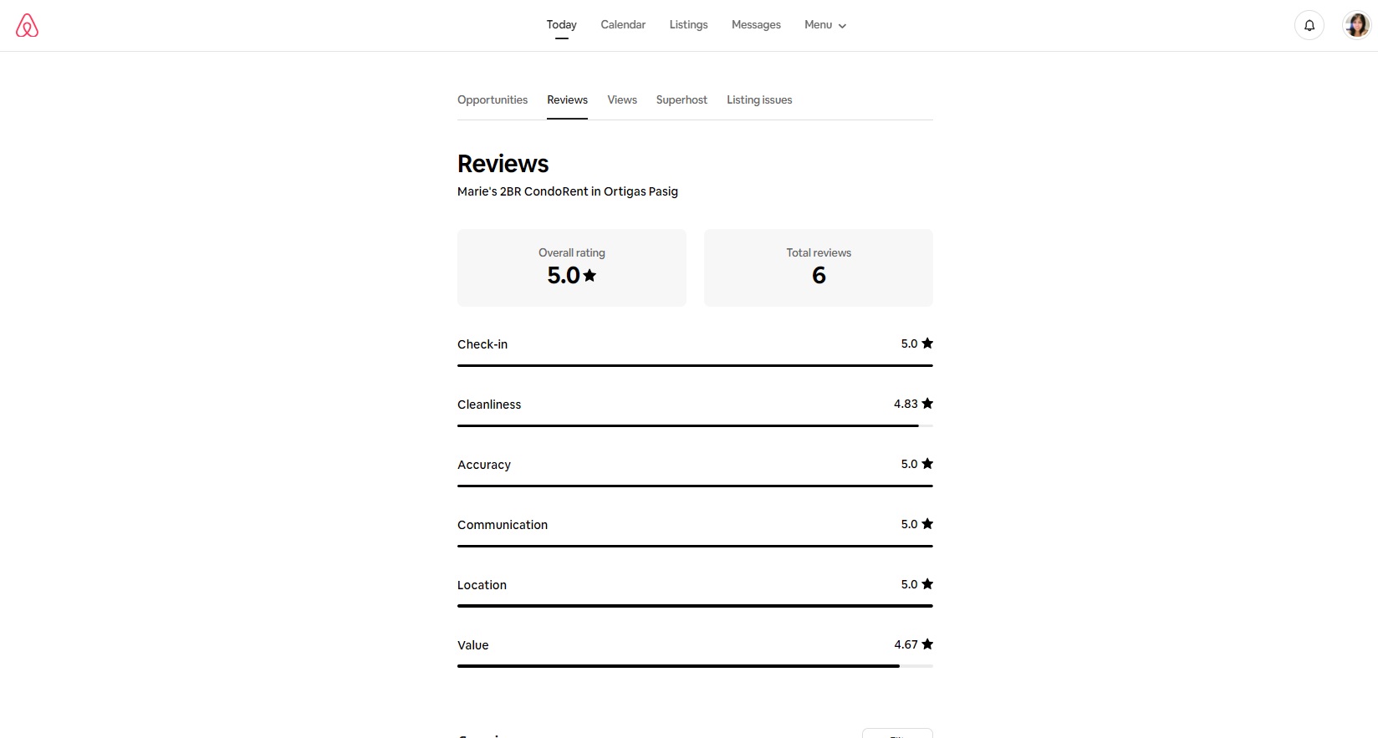The height and width of the screenshot is (738, 1378).
Task: Go to the Calendar tab
Action: tap(623, 25)
